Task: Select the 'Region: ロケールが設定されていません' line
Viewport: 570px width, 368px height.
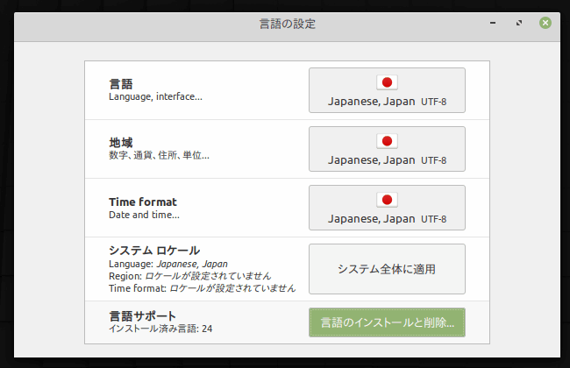Action: (x=190, y=276)
